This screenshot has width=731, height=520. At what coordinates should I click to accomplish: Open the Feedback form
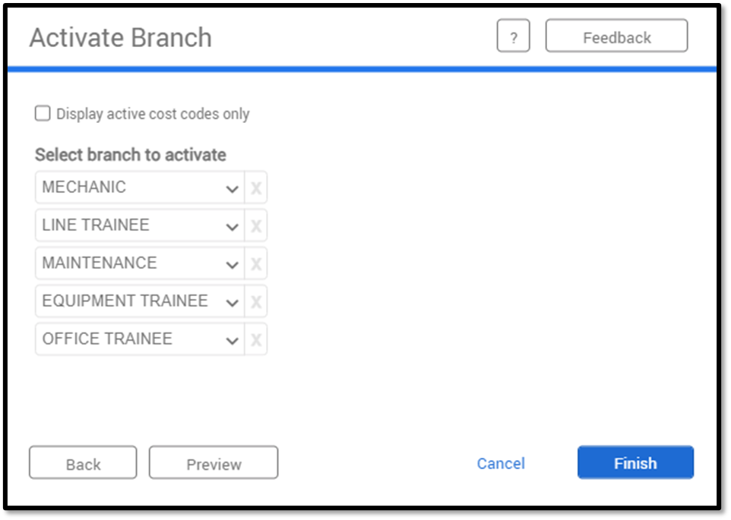(x=615, y=36)
